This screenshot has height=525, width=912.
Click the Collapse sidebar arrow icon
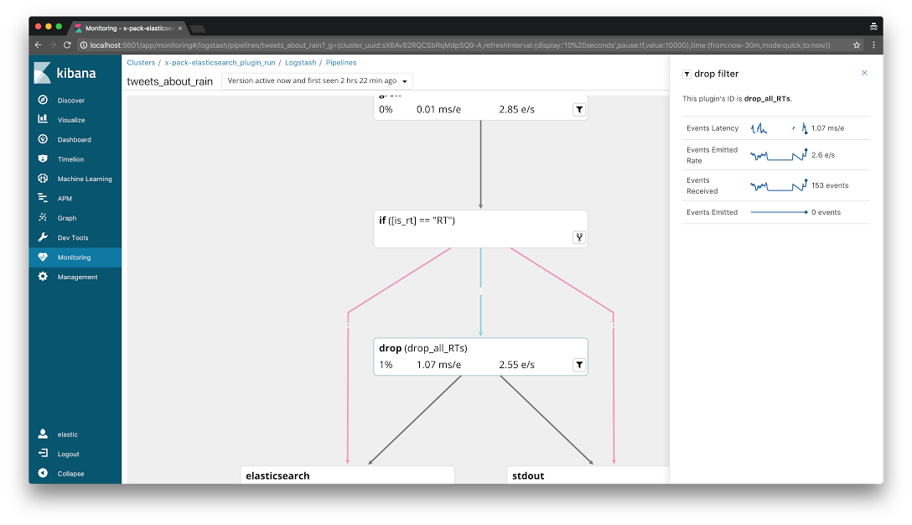pos(43,473)
